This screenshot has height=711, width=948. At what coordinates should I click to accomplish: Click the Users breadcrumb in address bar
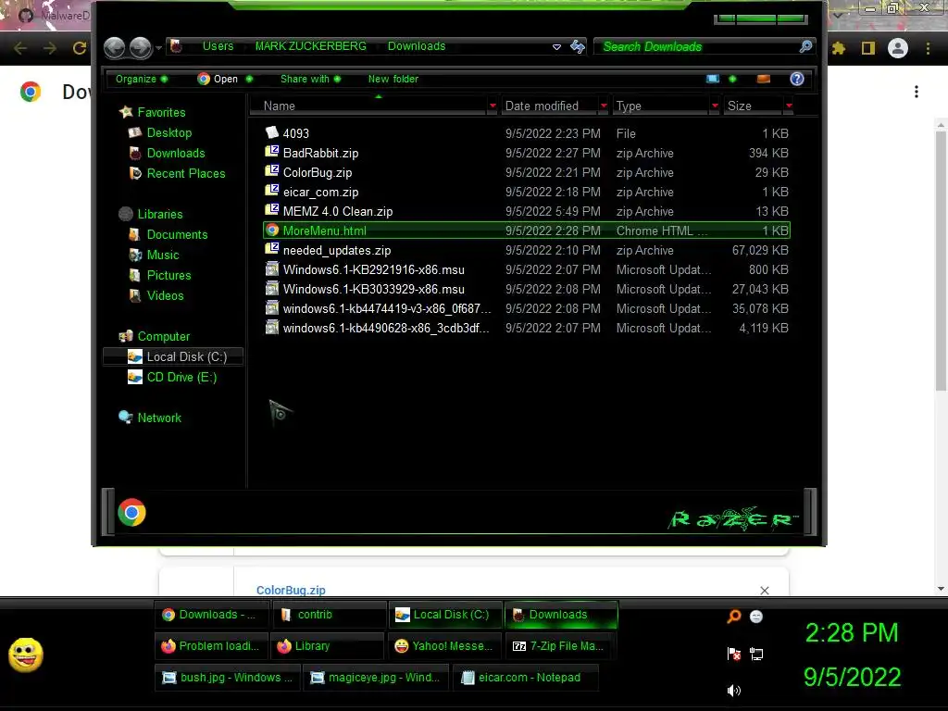[x=218, y=46]
